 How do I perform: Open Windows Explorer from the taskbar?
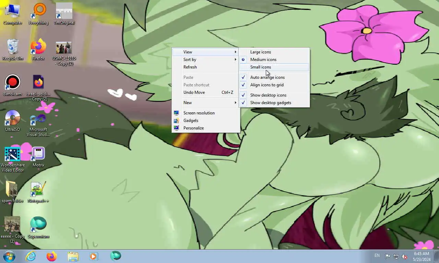tap(73, 256)
